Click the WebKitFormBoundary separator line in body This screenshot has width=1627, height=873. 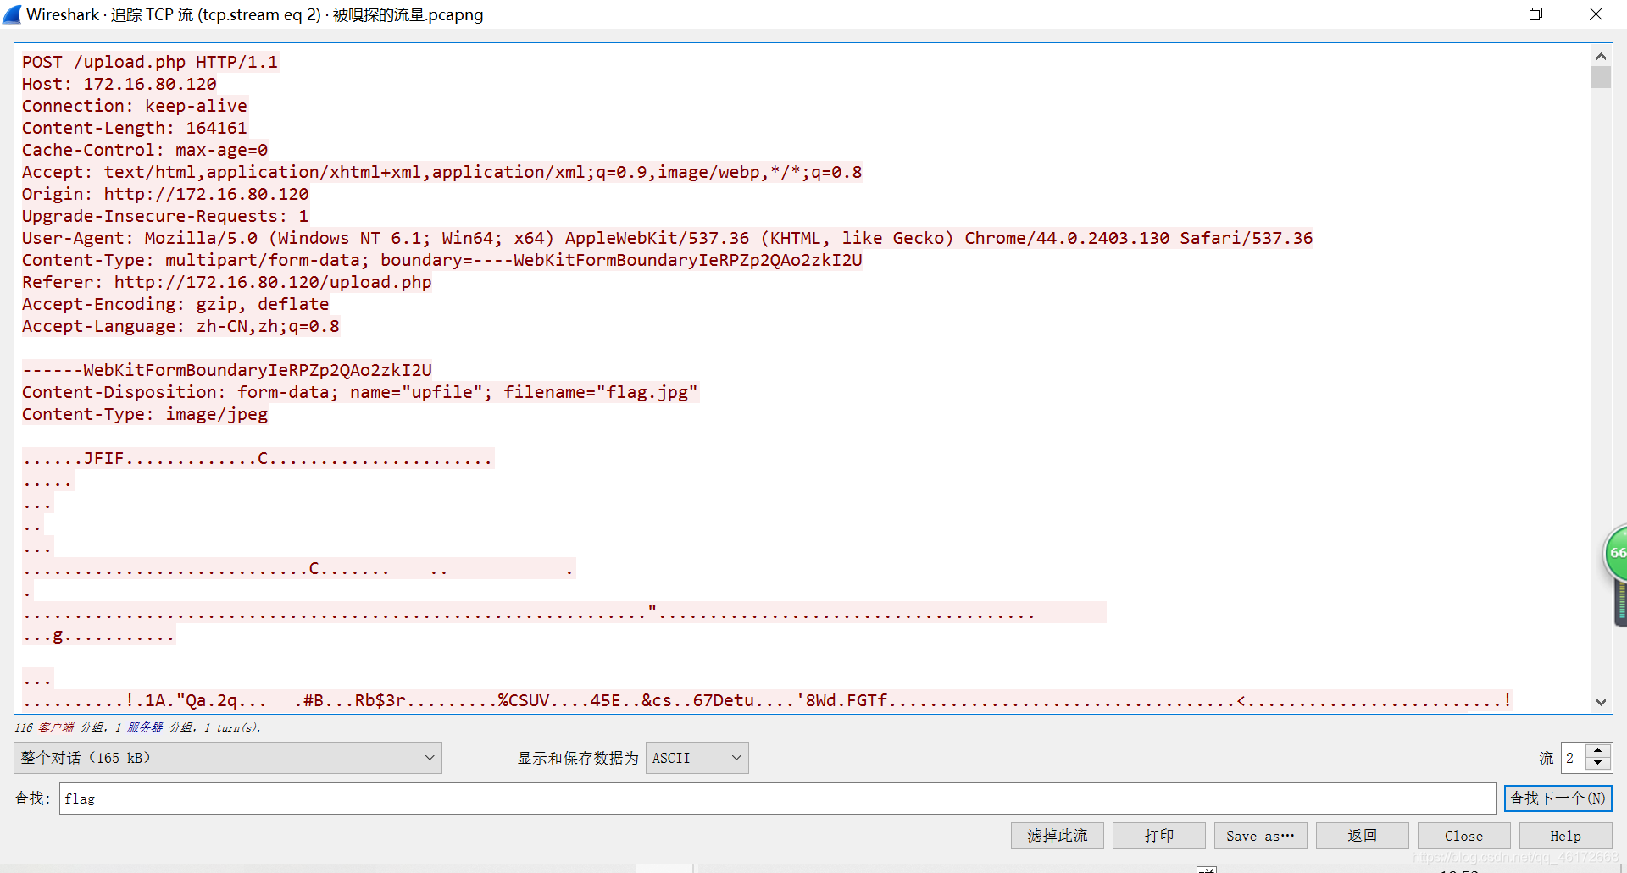pos(227,370)
